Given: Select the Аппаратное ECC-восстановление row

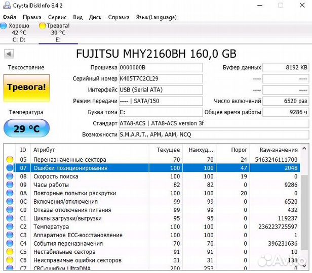Looking at the screenshot, I should click(152, 235).
